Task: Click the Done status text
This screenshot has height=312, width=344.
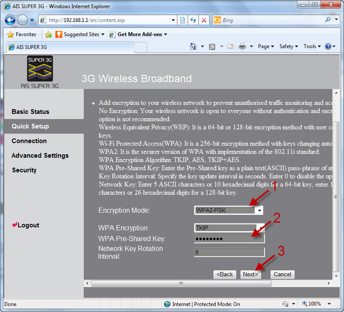Action: (10, 304)
